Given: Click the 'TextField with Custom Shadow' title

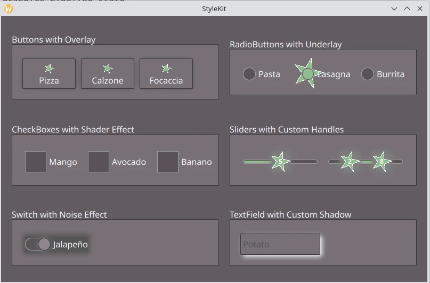Looking at the screenshot, I should (x=290, y=214).
